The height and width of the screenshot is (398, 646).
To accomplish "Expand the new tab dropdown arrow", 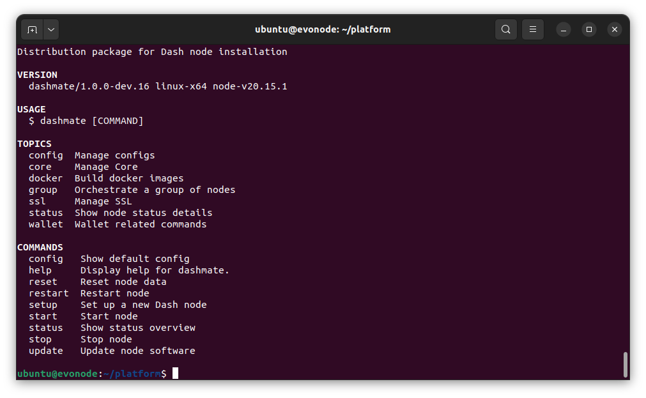I will coord(51,29).
